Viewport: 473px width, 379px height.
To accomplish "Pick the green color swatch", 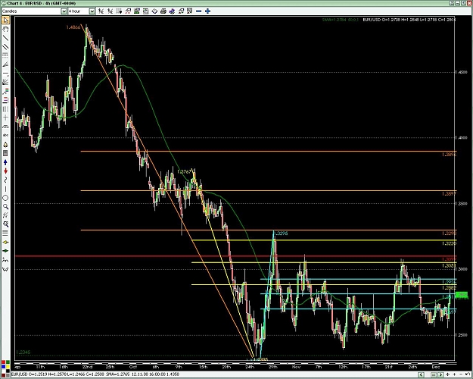I will [8, 362].
